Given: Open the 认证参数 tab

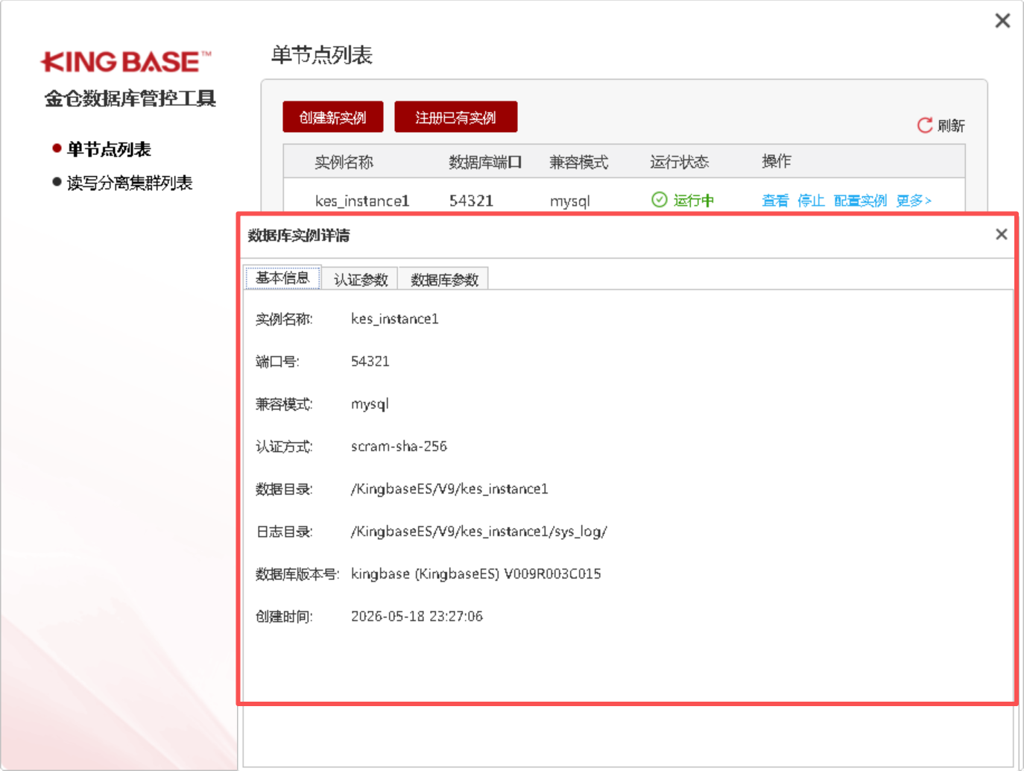Looking at the screenshot, I should pyautogui.click(x=361, y=280).
